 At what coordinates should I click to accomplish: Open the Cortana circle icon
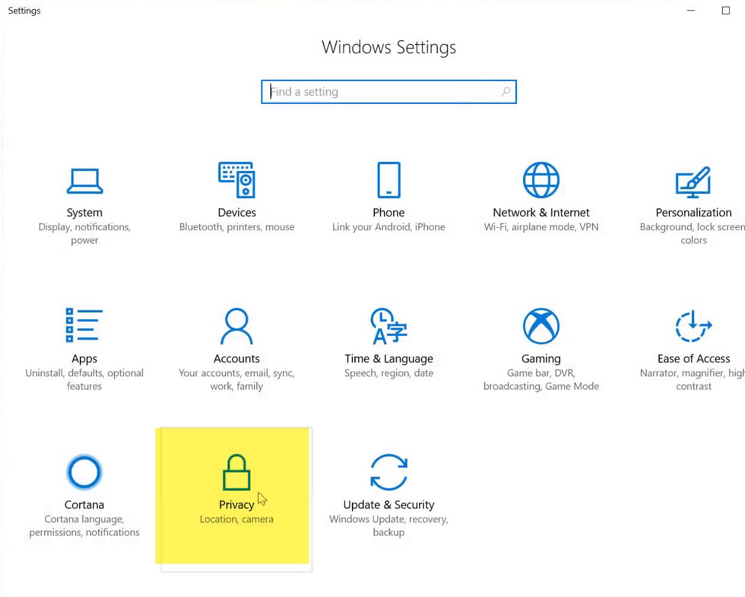click(84, 472)
